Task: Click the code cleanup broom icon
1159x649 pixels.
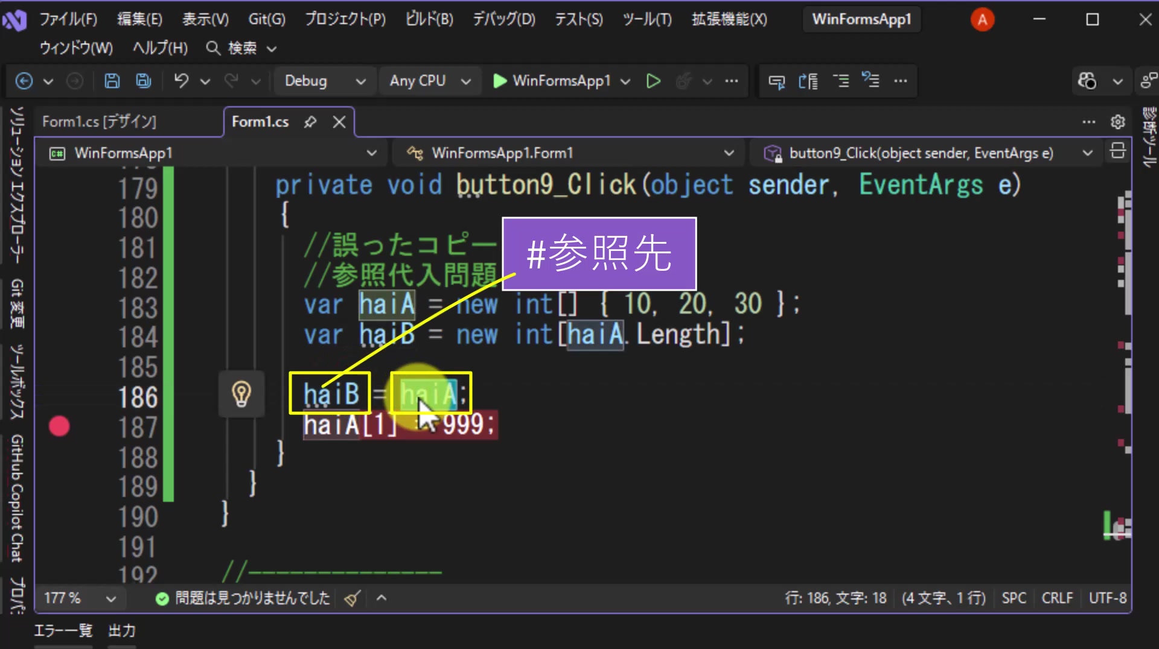Action: [x=353, y=598]
